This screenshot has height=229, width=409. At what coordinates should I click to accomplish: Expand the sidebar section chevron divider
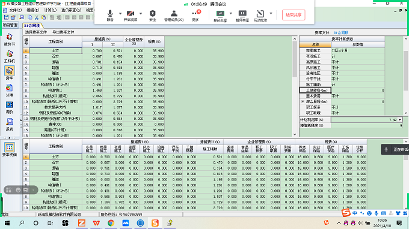tap(10, 137)
